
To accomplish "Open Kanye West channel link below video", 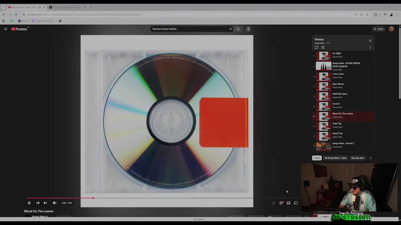I will tap(39, 216).
